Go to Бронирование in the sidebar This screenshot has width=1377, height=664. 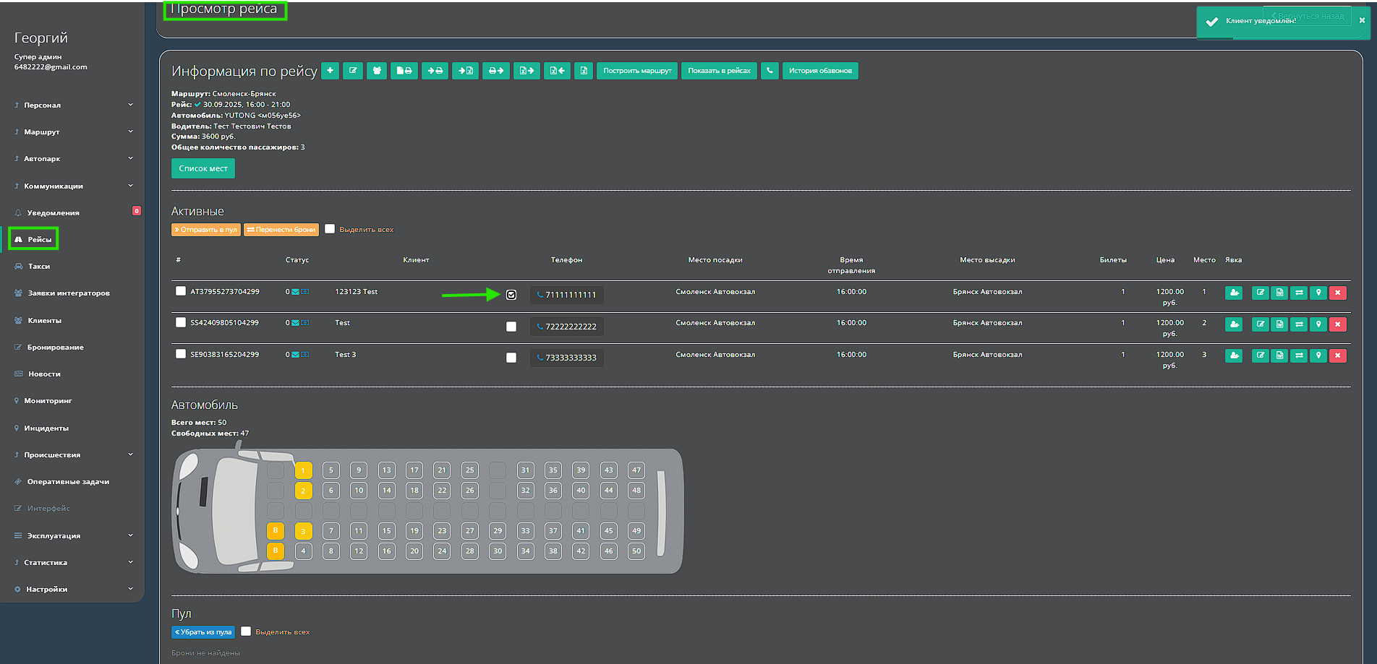point(55,347)
